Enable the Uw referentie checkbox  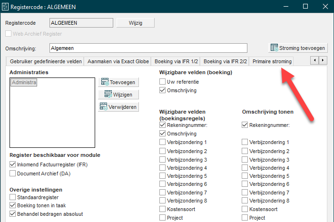163,82
